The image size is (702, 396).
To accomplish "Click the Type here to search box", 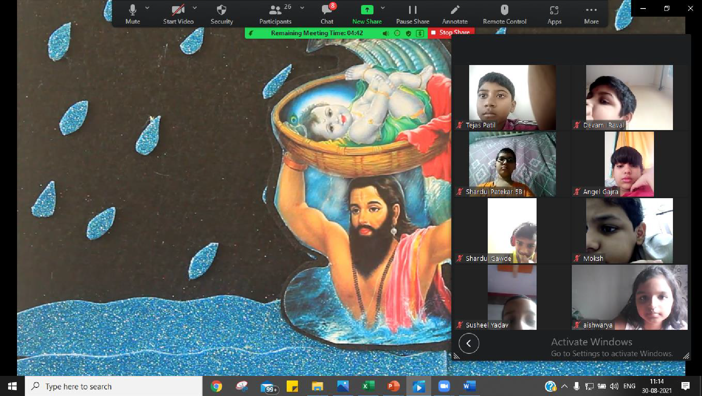I will pyautogui.click(x=114, y=386).
